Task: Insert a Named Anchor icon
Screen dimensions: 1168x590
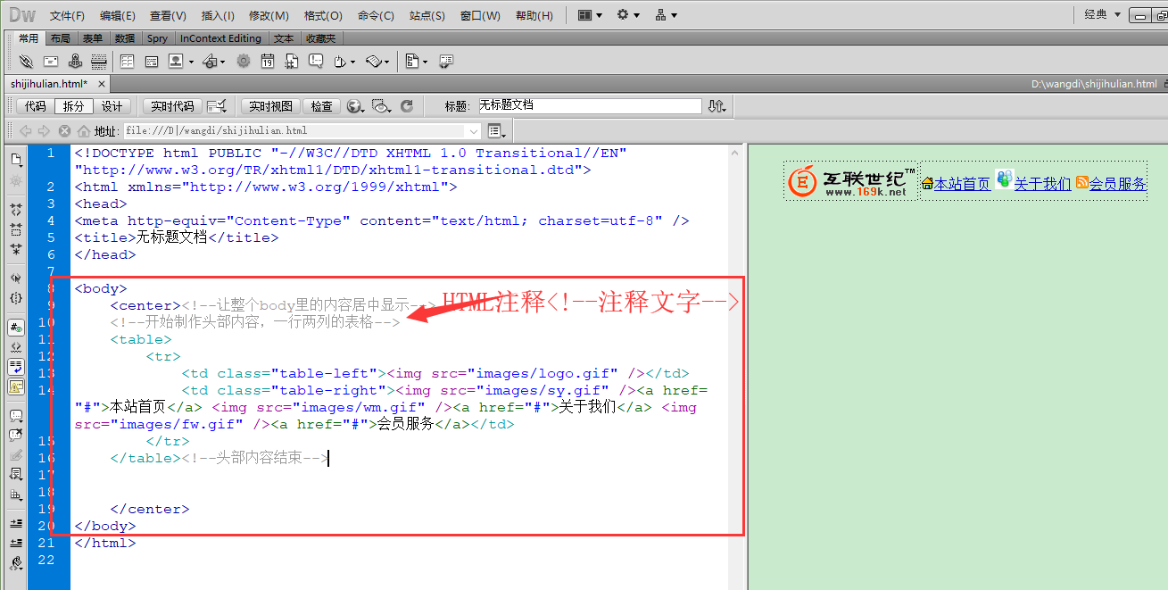Action: coord(75,62)
